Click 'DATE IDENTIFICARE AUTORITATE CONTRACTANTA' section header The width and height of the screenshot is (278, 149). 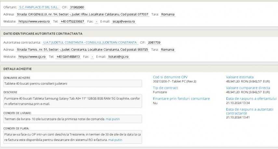[43, 34]
